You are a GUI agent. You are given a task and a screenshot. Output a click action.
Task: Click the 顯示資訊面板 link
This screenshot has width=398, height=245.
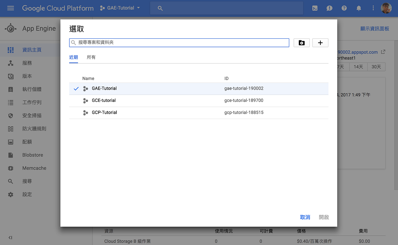[x=374, y=28]
